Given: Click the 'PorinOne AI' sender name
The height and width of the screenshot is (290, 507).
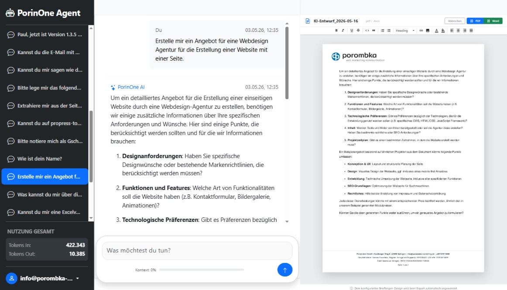Looking at the screenshot, I should pyautogui.click(x=131, y=87).
